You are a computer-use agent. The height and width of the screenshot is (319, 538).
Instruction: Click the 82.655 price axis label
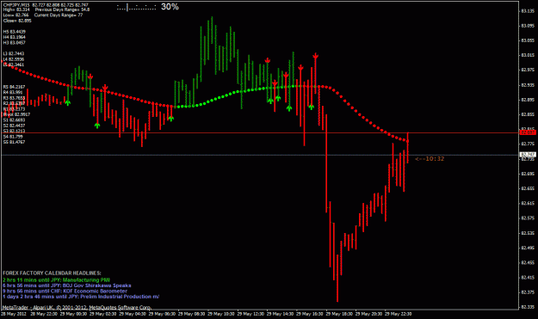click(x=528, y=188)
